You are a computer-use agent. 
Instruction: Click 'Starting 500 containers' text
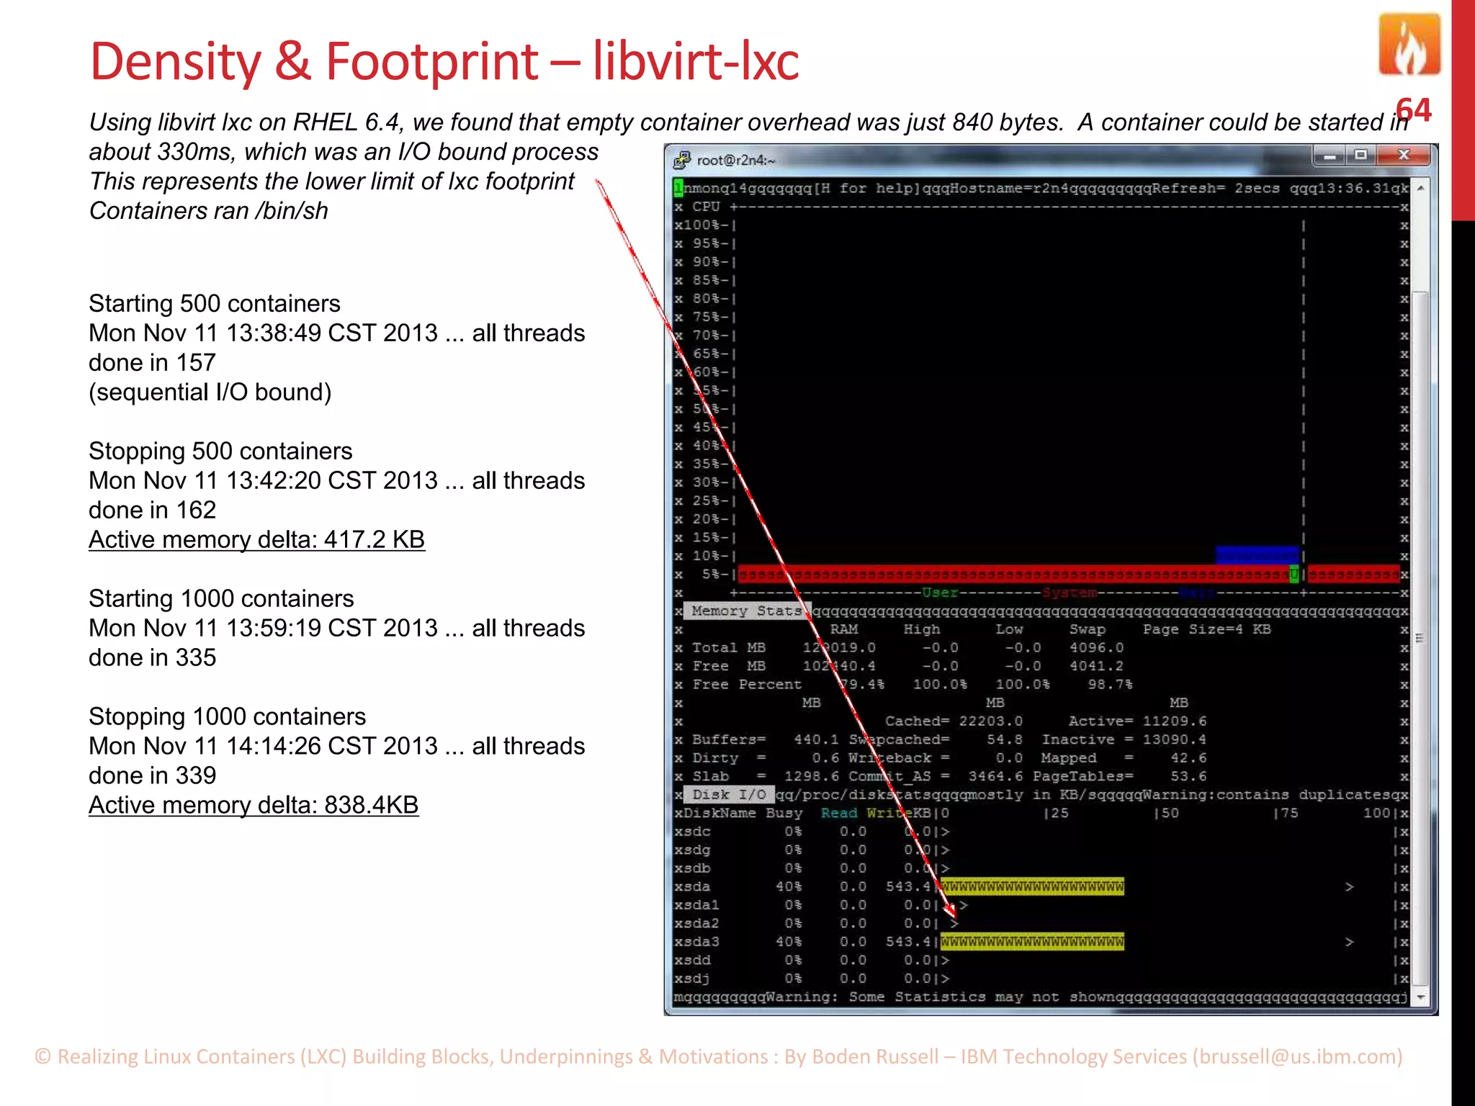215,304
